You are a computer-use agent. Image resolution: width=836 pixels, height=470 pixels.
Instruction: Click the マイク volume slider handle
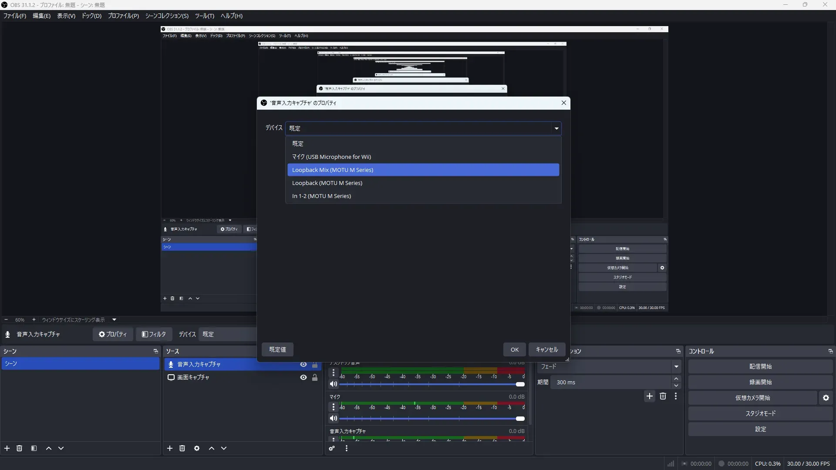pos(520,419)
